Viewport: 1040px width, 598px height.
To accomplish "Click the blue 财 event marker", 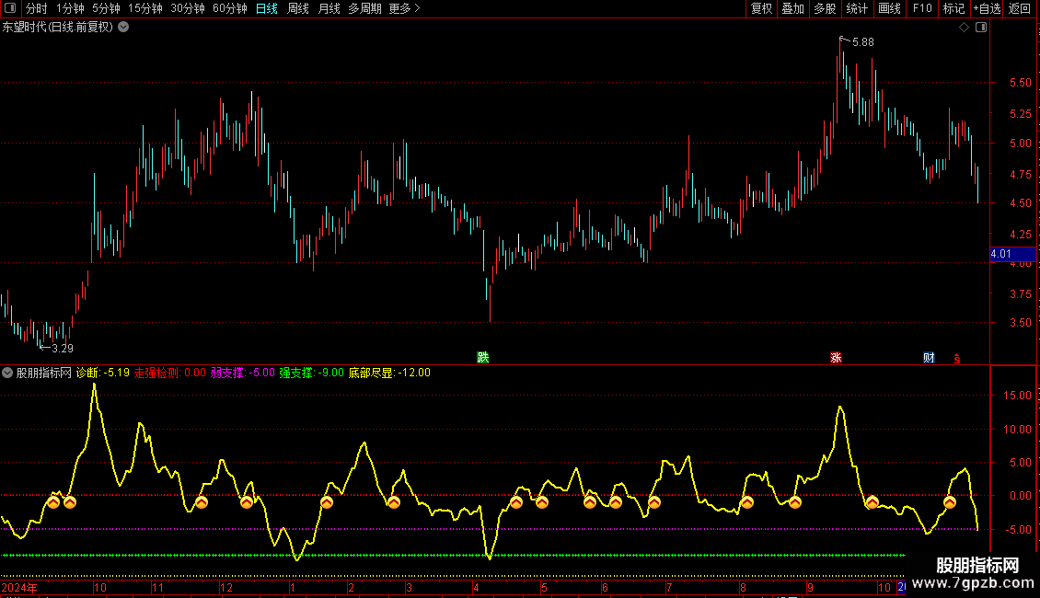I will (x=929, y=357).
